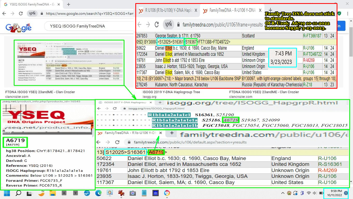Reload the lower familytreedna.com page

[117, 142]
